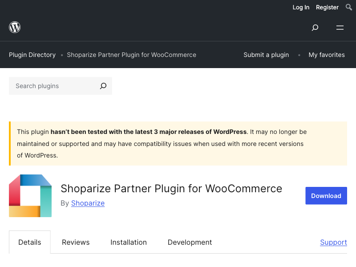Open the Support link

coord(333,242)
